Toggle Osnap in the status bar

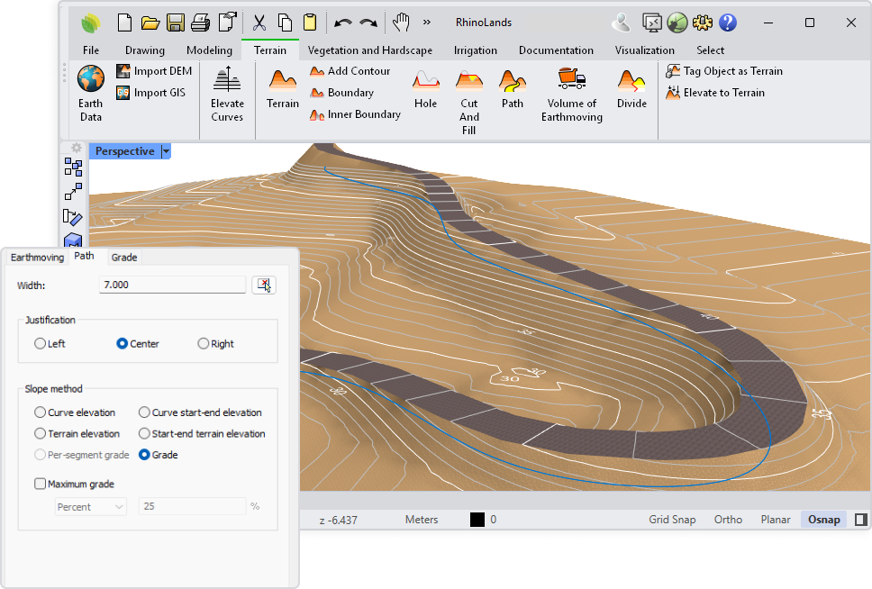[x=823, y=520]
